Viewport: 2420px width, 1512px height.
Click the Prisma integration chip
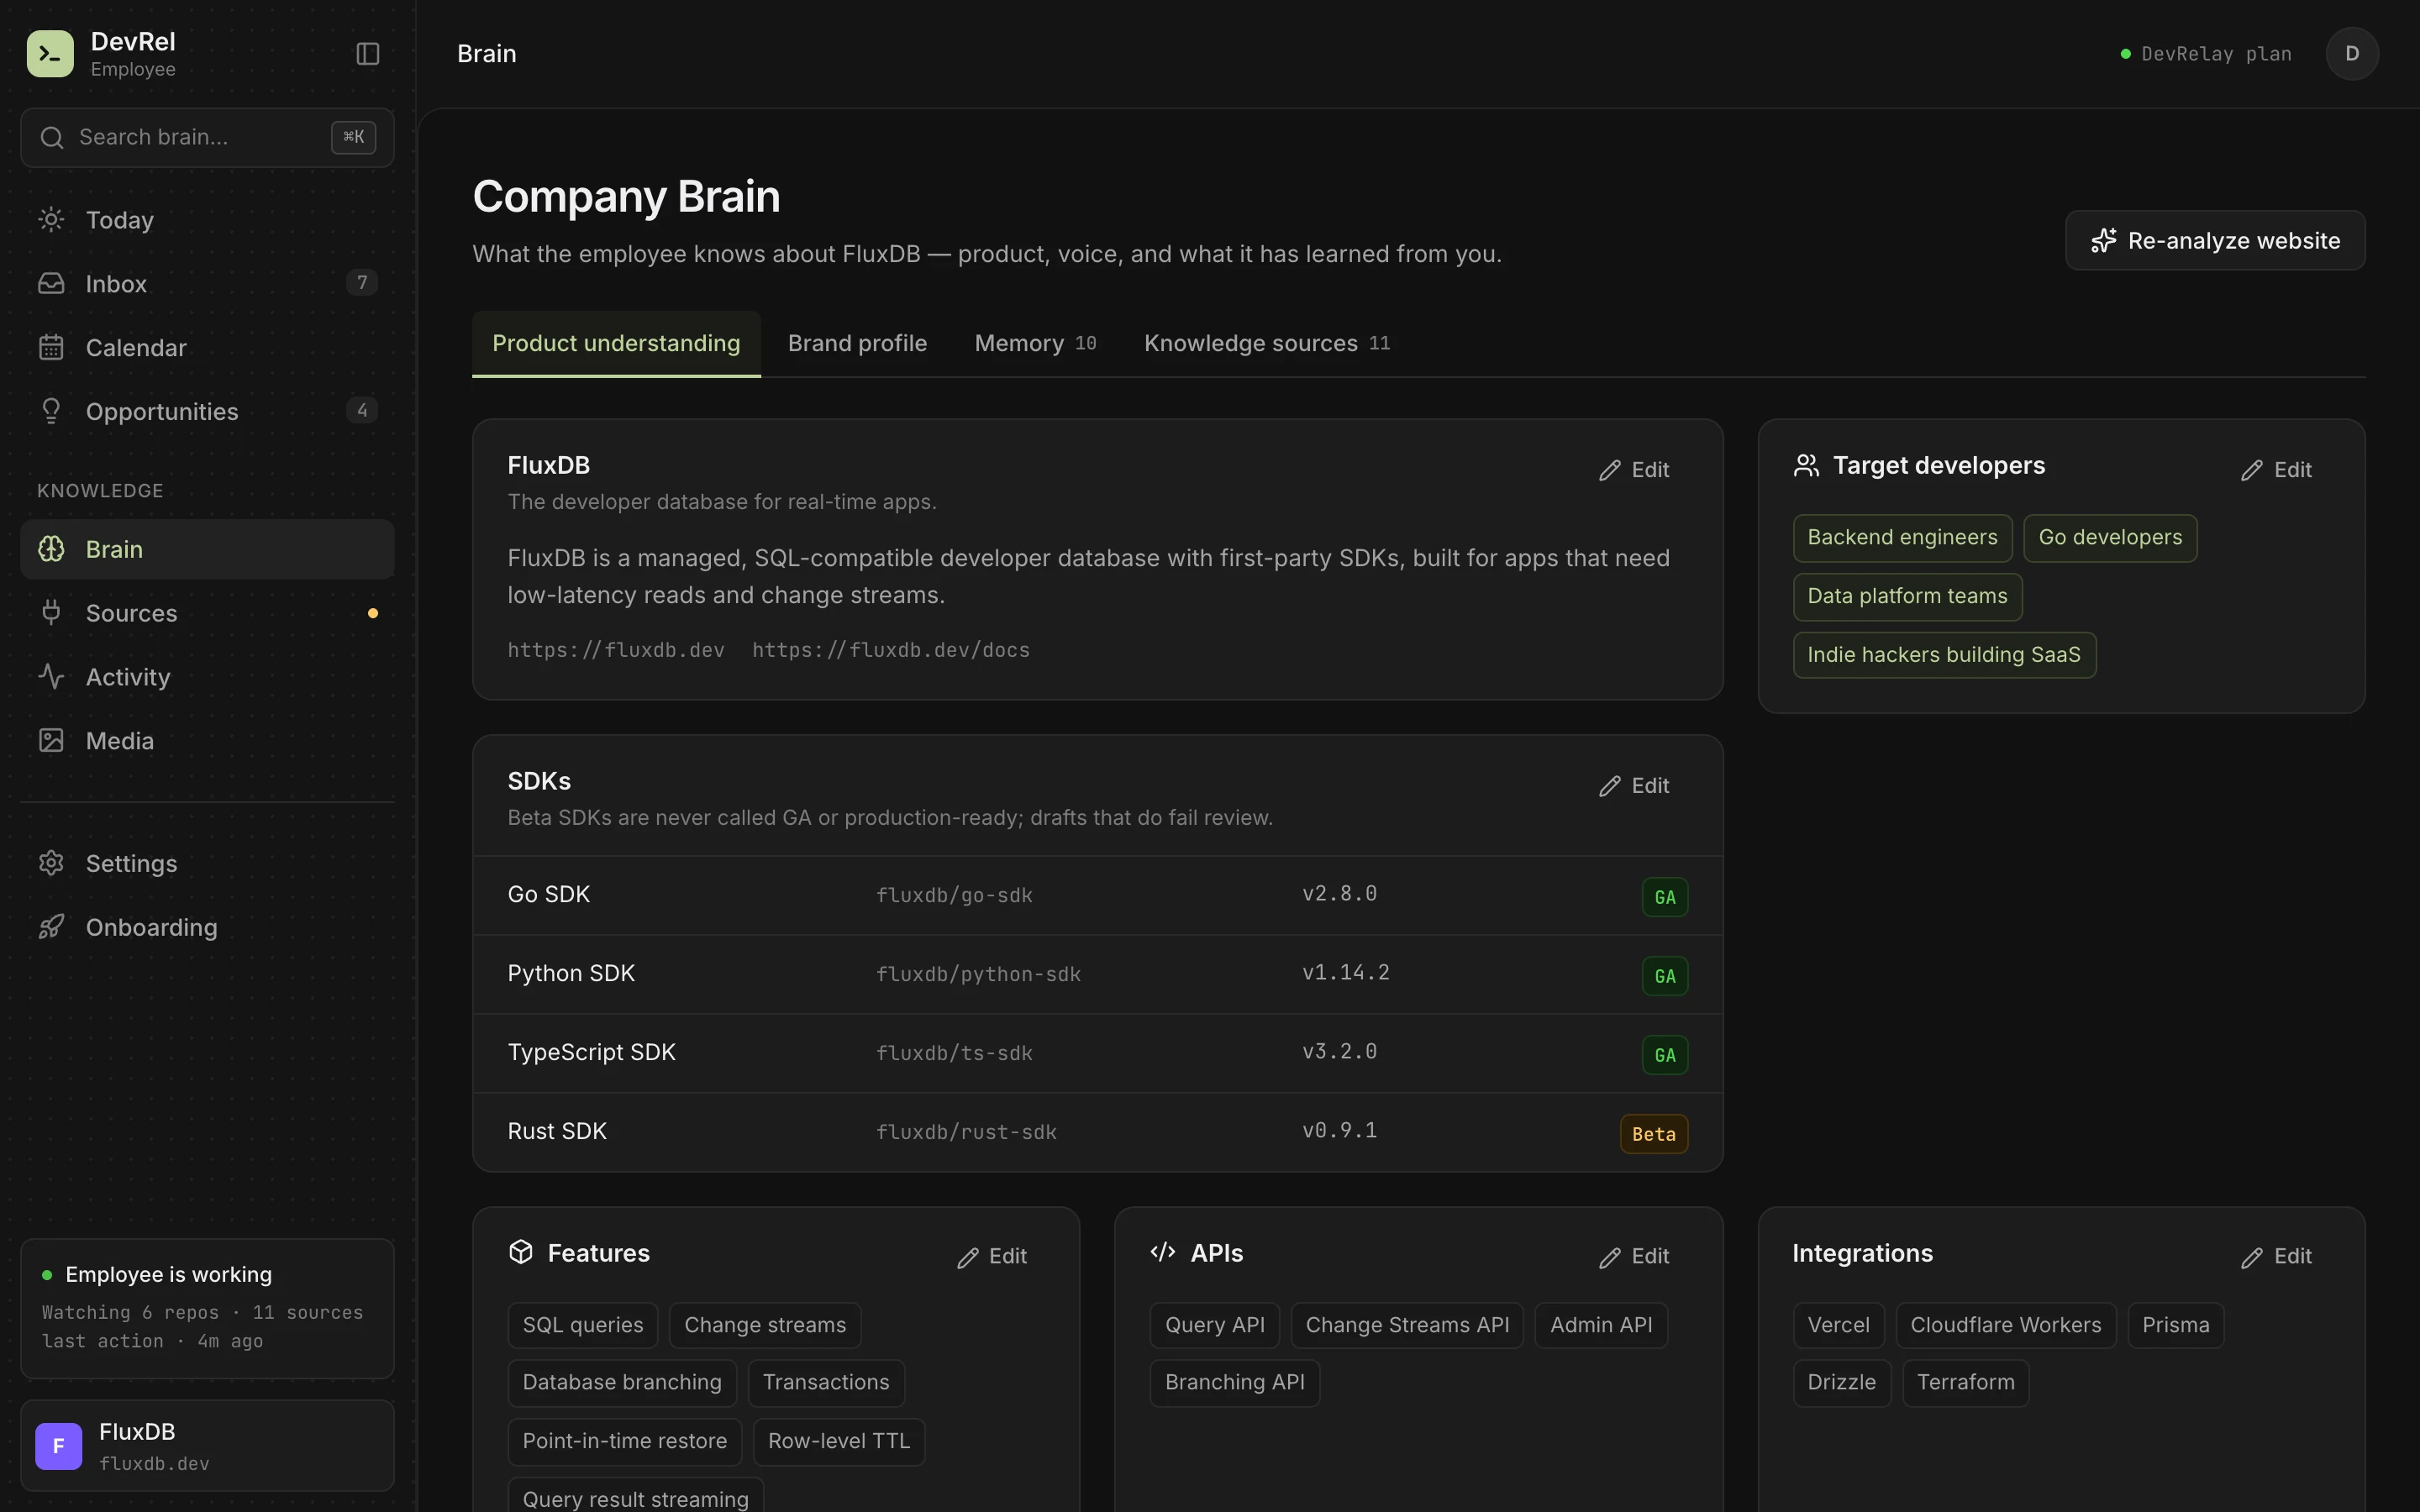pos(2176,1325)
